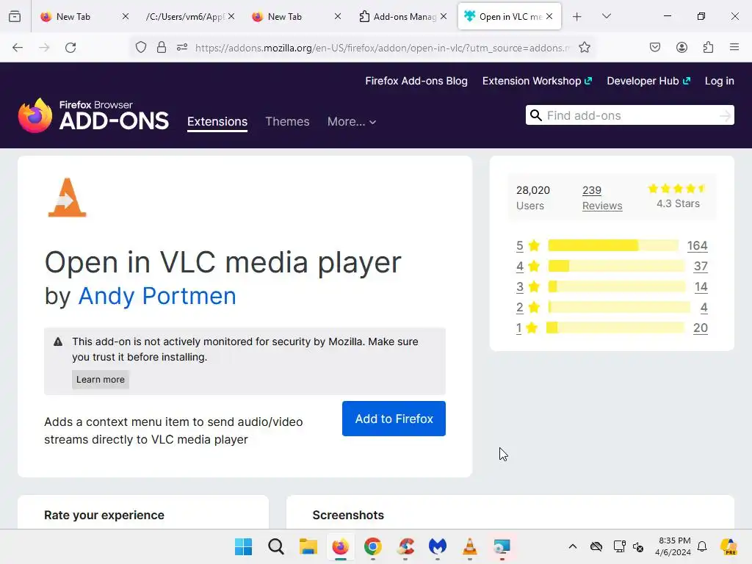This screenshot has height=564, width=752.
Task: Click the search magnifier icon in Find add-ons
Action: (536, 115)
